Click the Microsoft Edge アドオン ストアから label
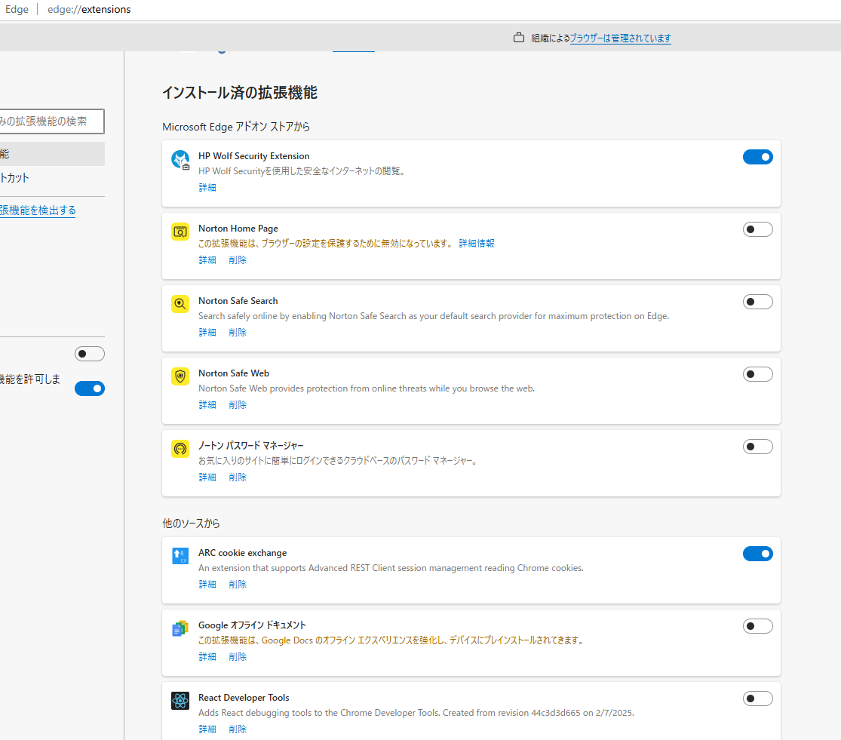Viewport: 841px width, 740px height. tap(236, 127)
